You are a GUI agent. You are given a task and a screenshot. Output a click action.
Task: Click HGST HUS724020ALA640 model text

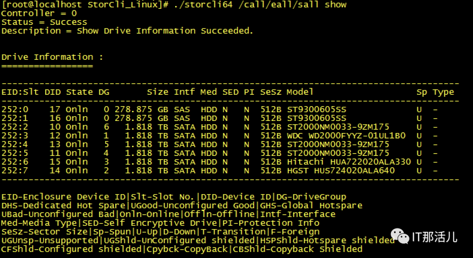[x=341, y=171]
